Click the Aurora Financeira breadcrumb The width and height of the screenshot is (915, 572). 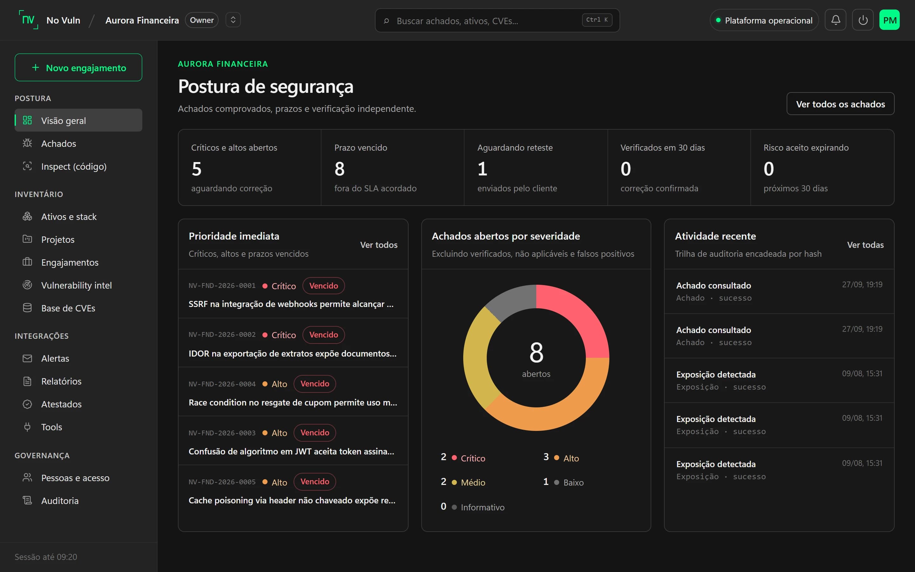pos(142,20)
